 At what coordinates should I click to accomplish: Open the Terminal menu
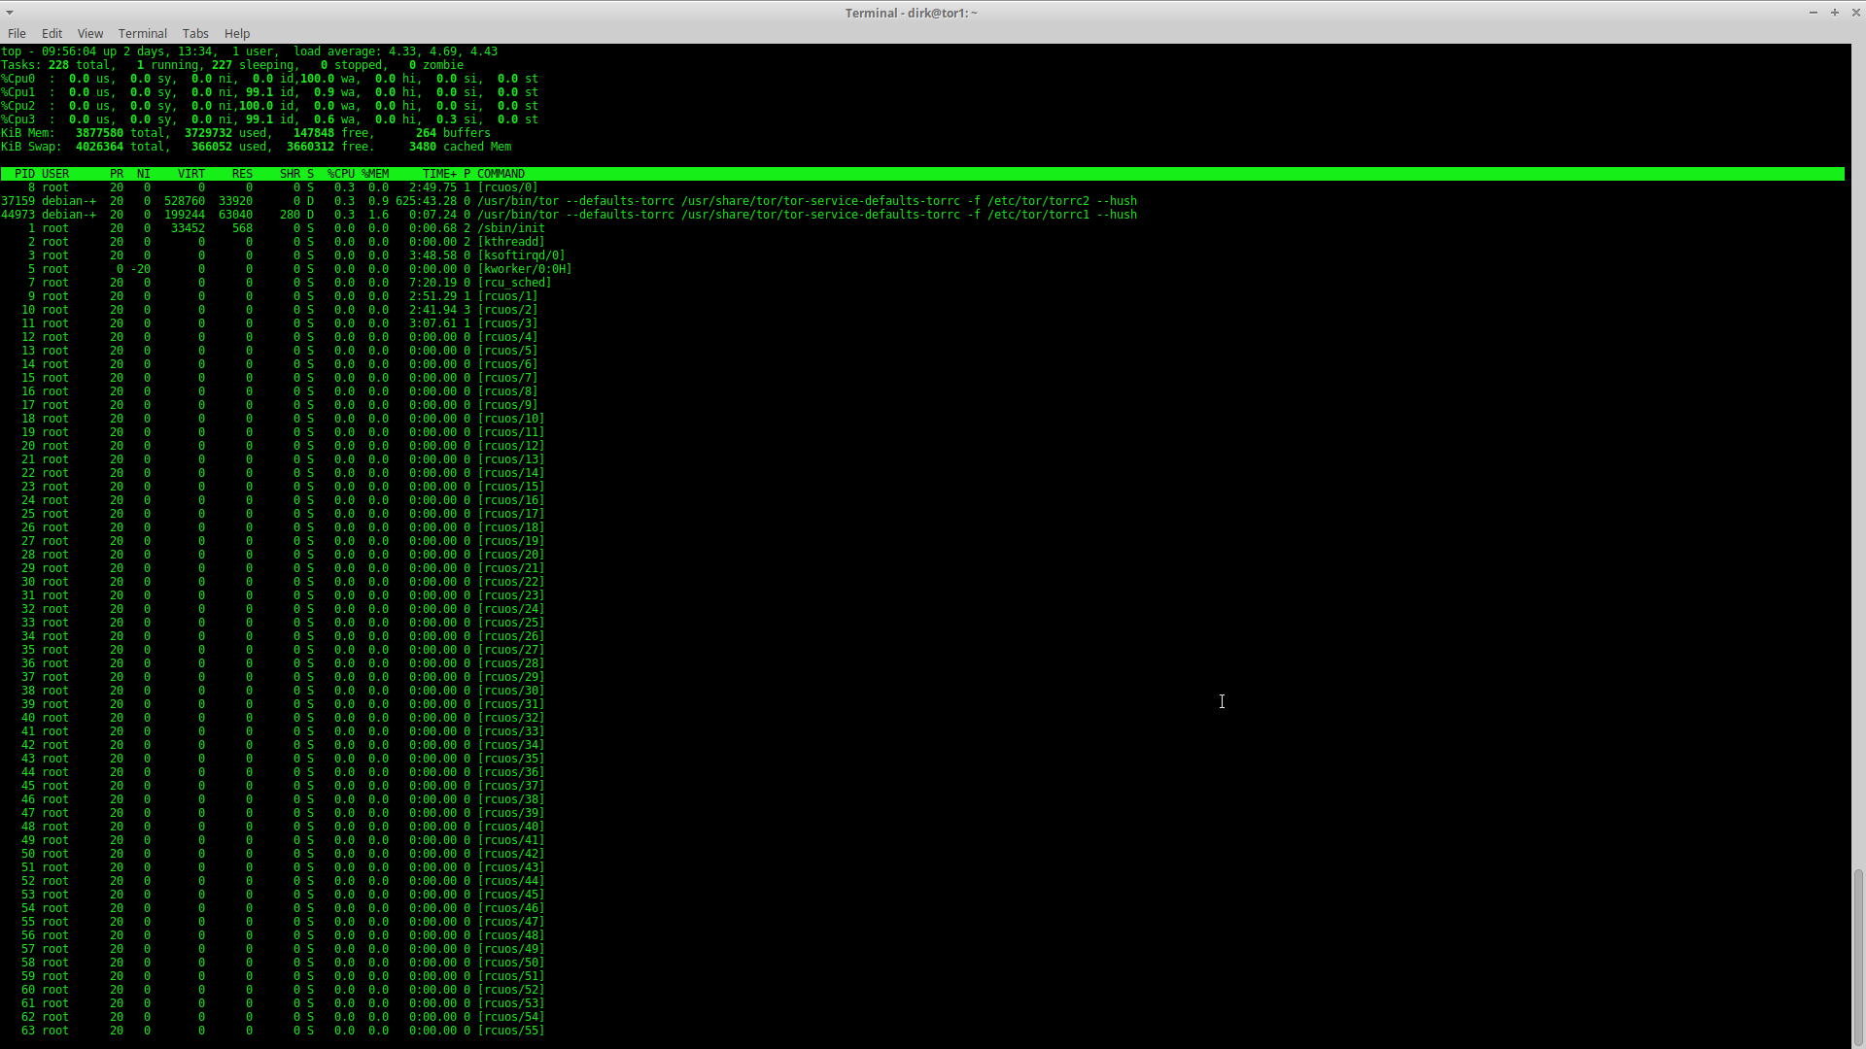pos(143,33)
